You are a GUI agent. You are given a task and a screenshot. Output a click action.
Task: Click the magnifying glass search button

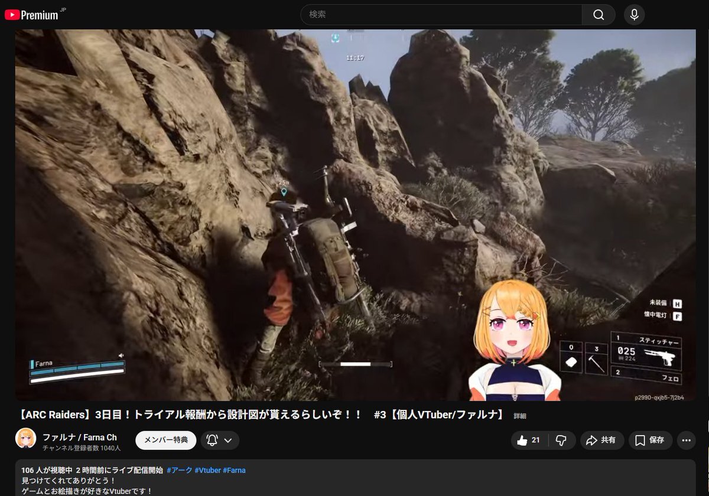coord(599,15)
